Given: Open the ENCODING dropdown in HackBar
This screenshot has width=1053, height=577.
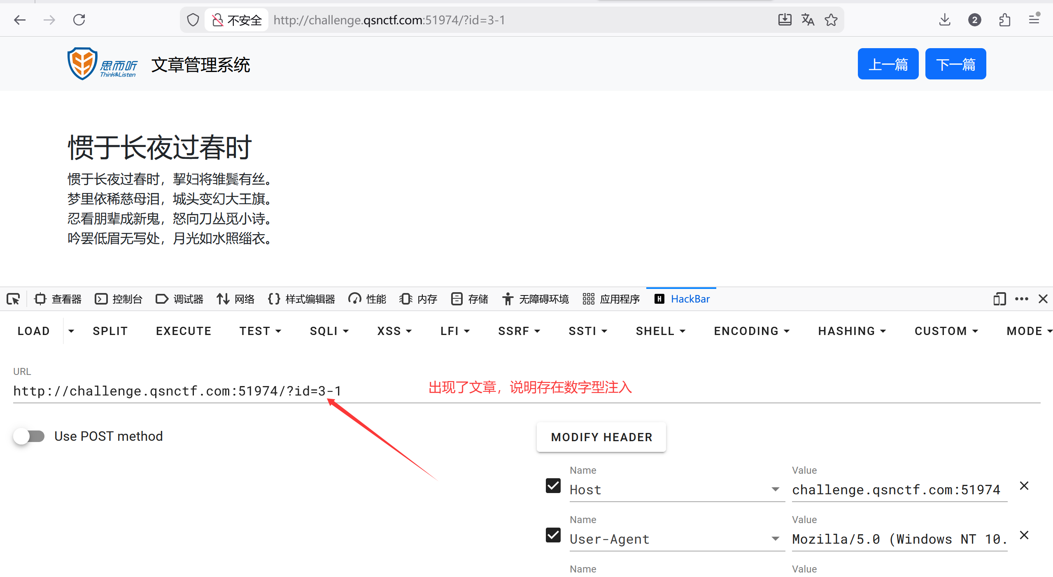Looking at the screenshot, I should coord(751,331).
